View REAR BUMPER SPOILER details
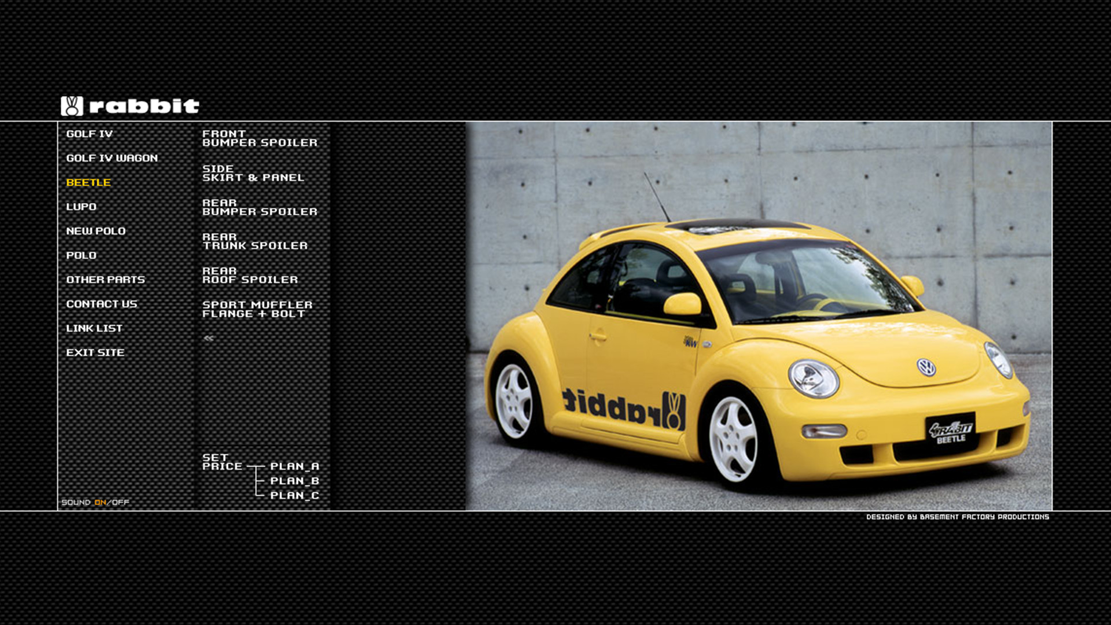Viewport: 1111px width, 625px height. pyautogui.click(x=260, y=207)
